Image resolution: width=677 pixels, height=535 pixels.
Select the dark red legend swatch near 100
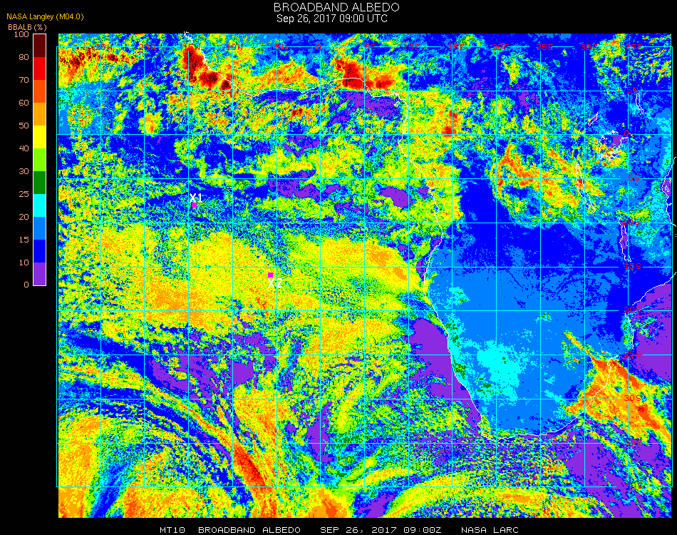coord(40,46)
